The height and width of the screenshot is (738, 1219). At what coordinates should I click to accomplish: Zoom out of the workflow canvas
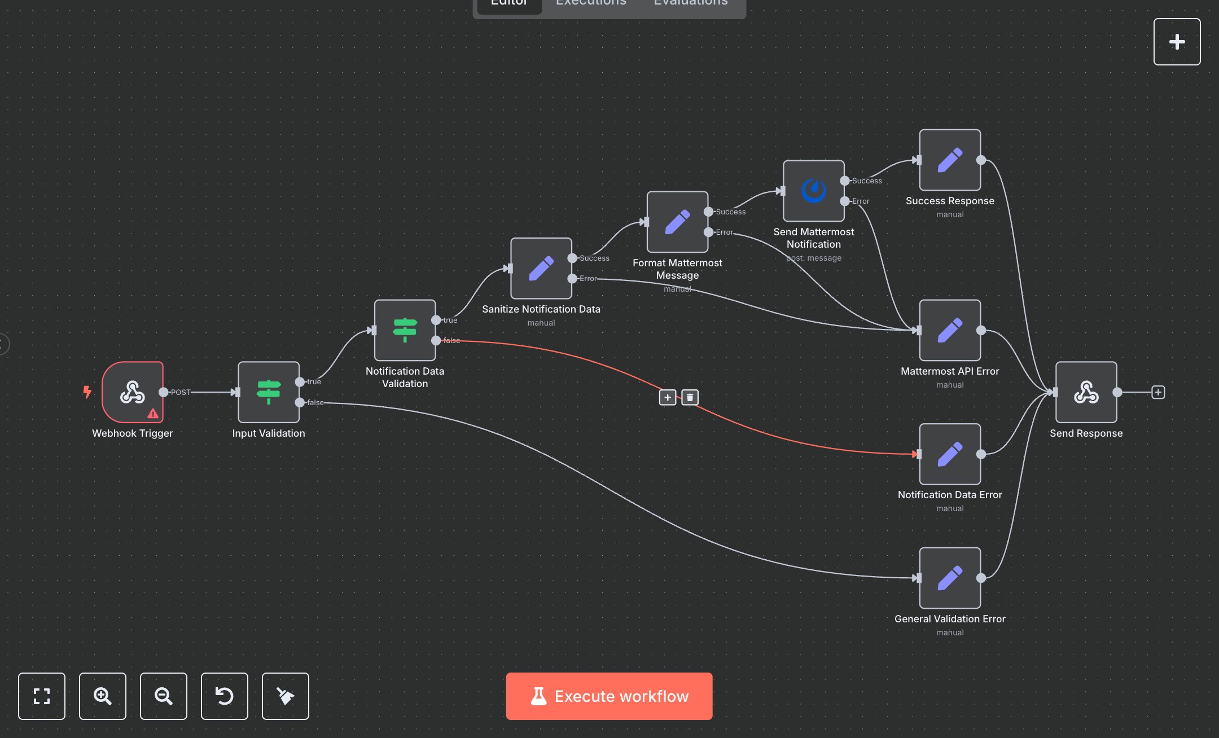point(163,696)
